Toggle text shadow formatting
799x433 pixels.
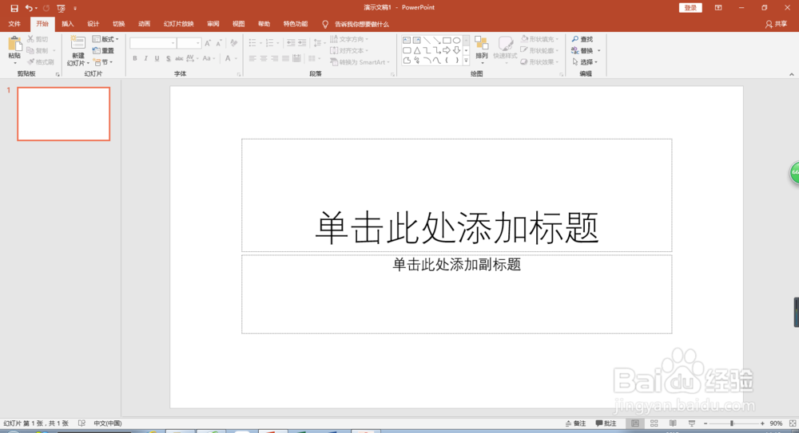click(x=168, y=58)
